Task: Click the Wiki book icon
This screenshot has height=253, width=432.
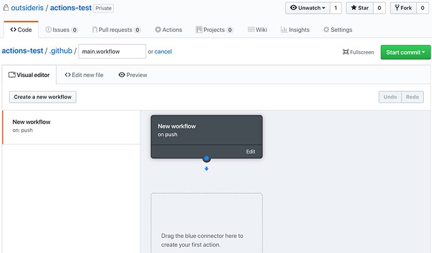Action: click(251, 29)
